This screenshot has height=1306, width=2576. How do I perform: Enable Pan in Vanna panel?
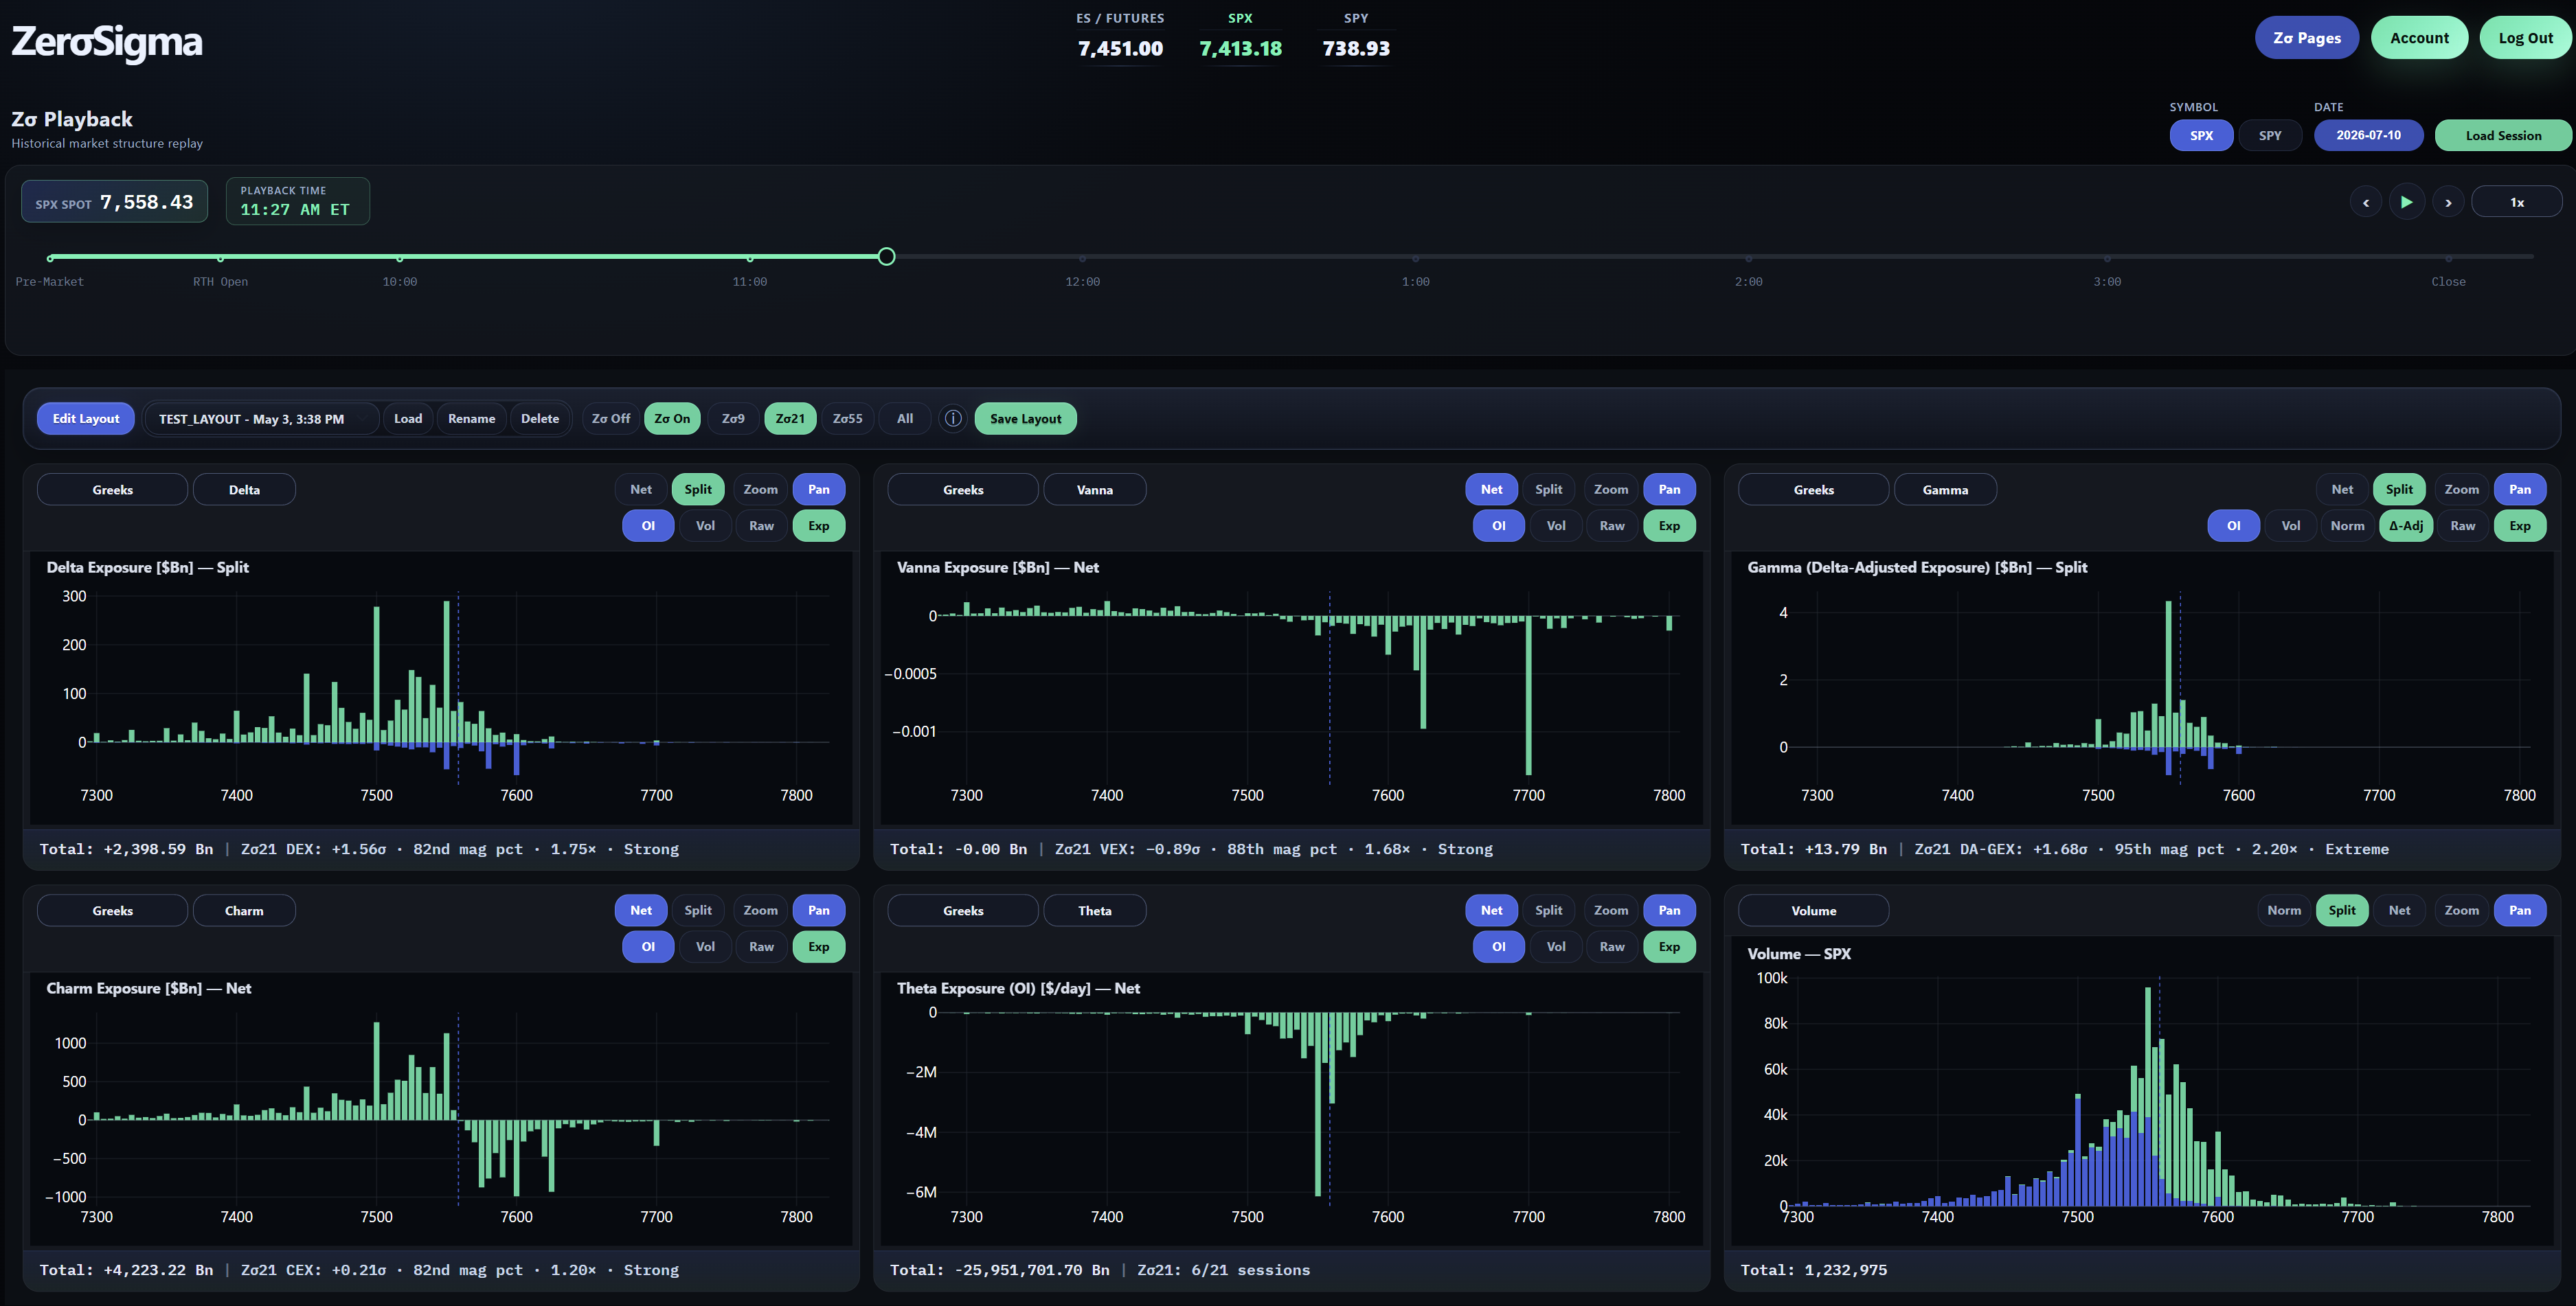tap(1669, 489)
